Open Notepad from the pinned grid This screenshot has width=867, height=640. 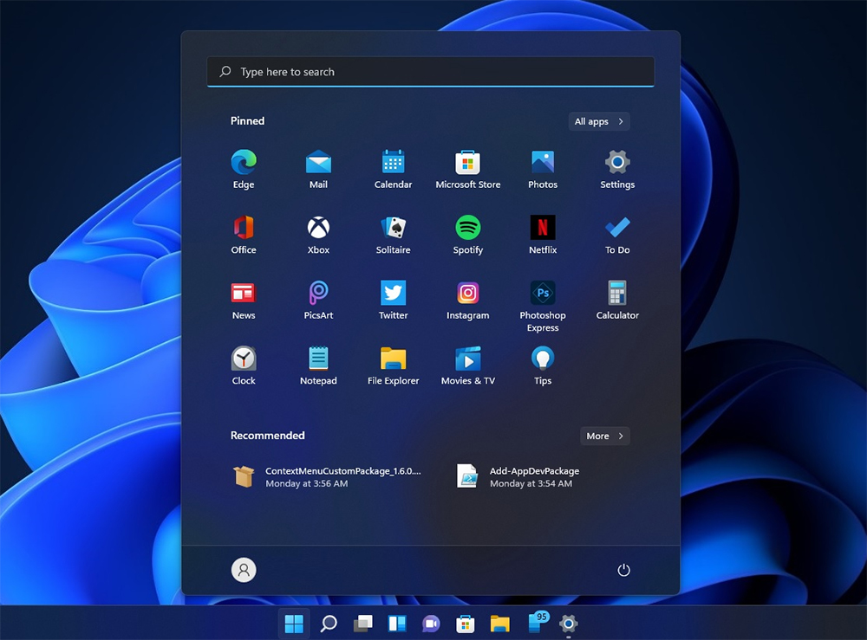318,359
